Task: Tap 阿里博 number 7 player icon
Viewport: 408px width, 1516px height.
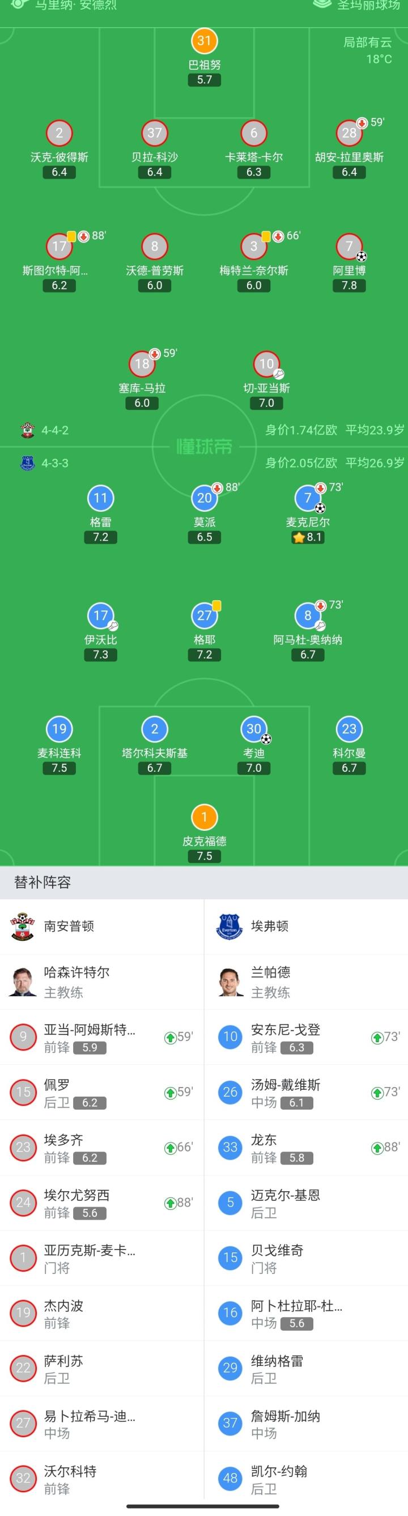Action: click(x=349, y=246)
